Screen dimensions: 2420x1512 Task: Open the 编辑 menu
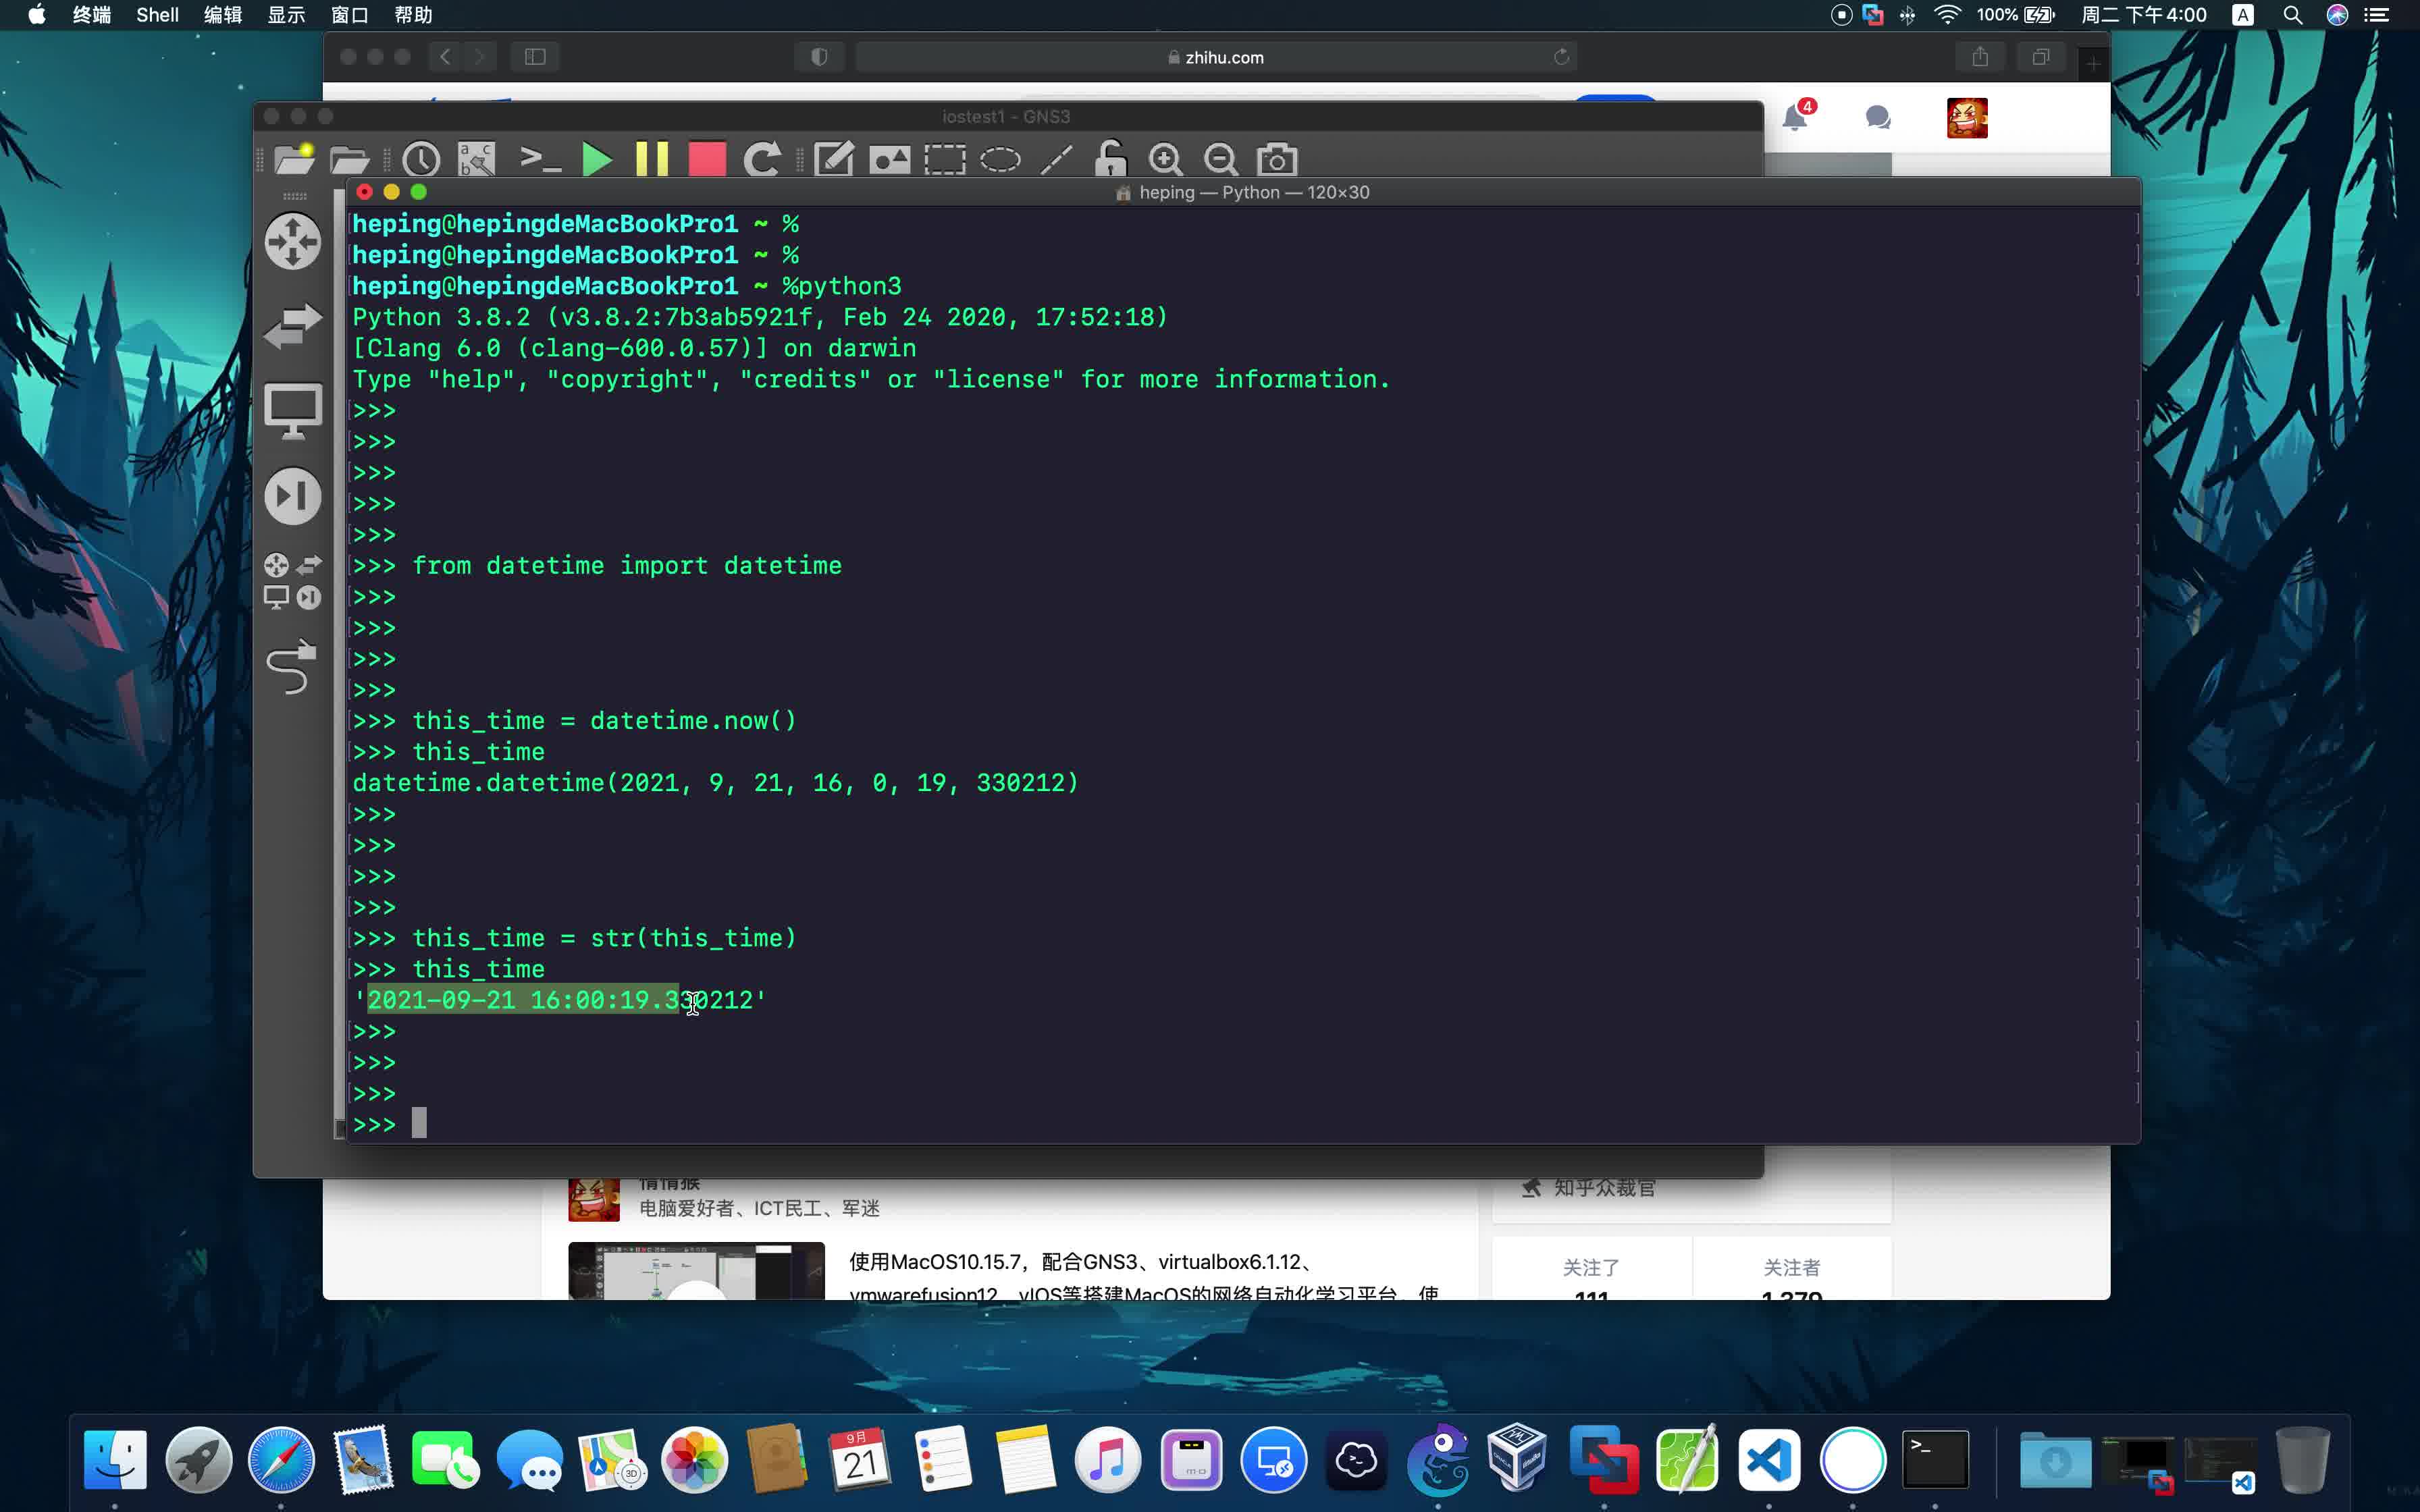[x=223, y=15]
